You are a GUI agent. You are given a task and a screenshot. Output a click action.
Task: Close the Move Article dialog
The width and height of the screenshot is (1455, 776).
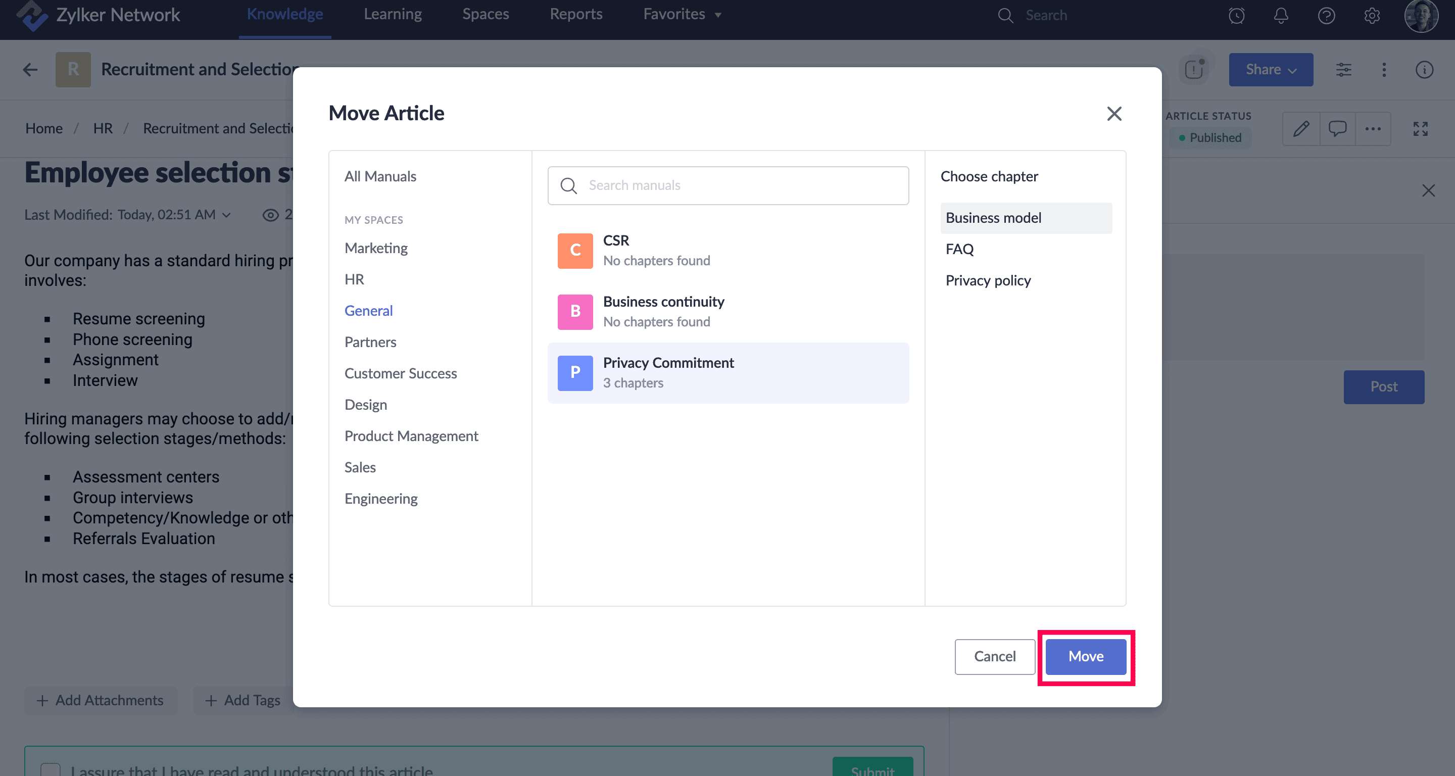click(1114, 114)
